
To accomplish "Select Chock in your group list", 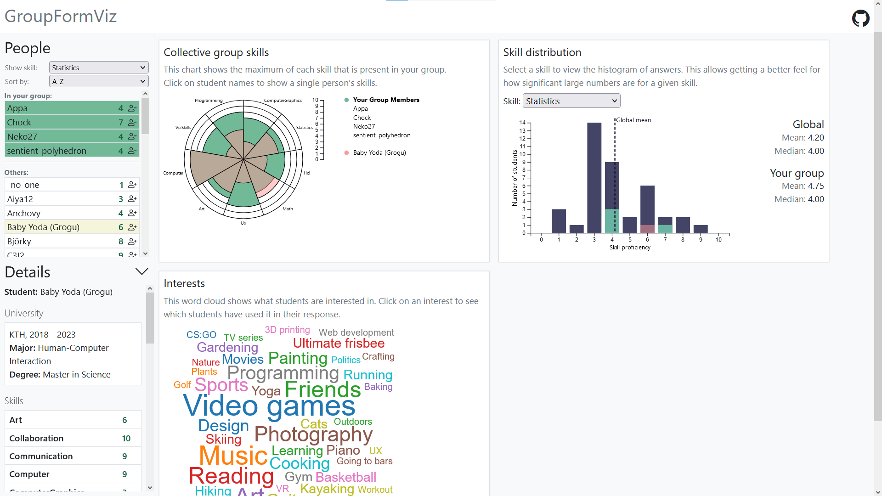I will coord(72,123).
